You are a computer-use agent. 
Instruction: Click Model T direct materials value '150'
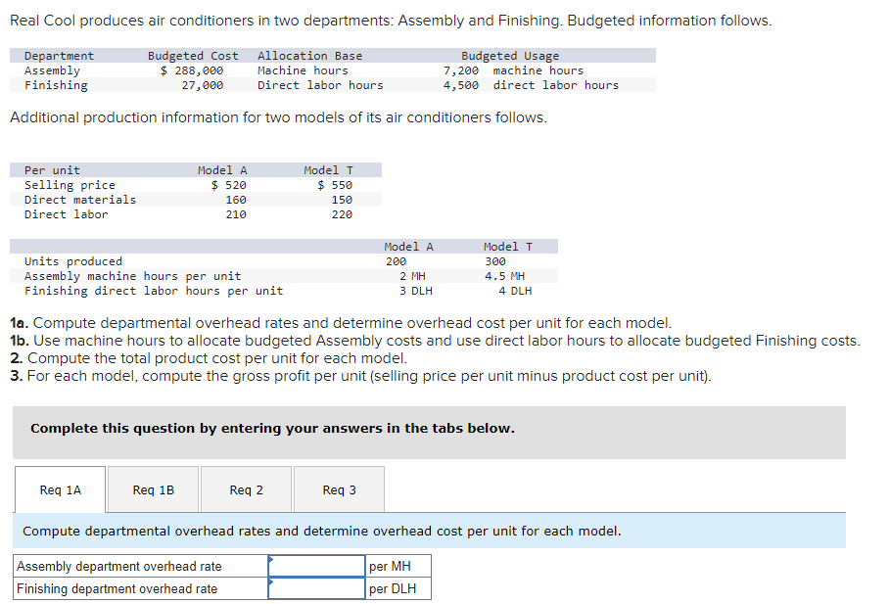coord(342,200)
